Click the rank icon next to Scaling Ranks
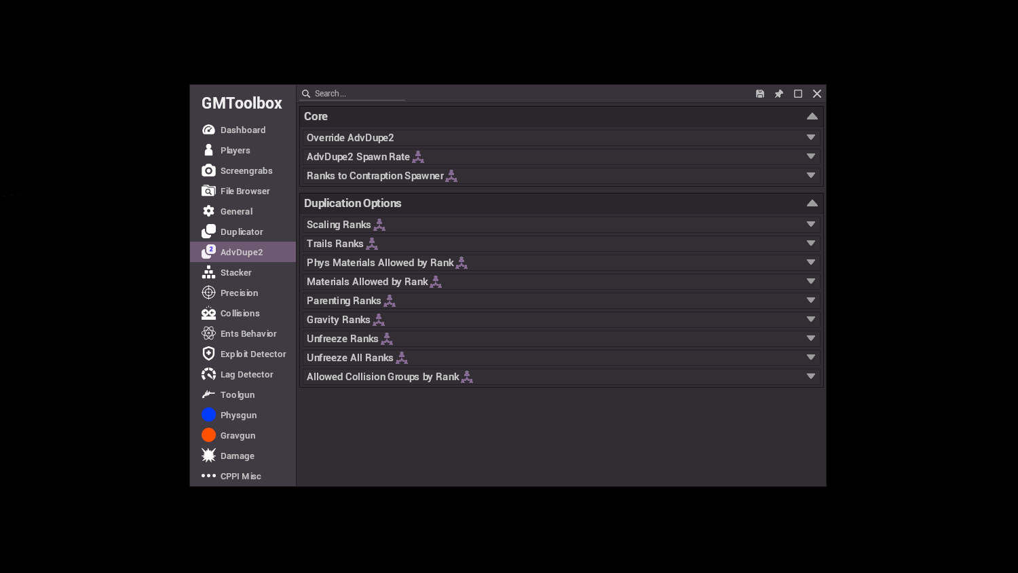Screen dimensions: 1018x573 click(379, 225)
